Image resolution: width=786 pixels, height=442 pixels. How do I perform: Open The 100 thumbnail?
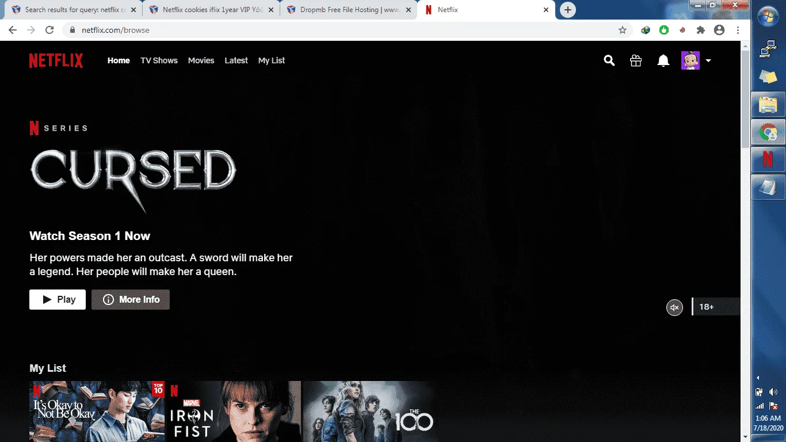pos(371,411)
